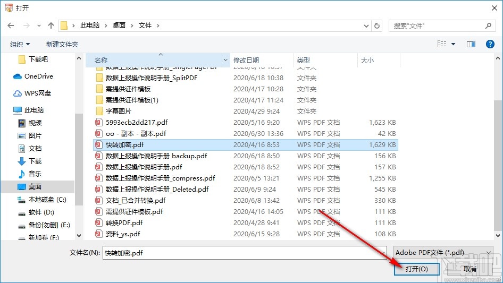The image size is (503, 283).
Task: Sort by 修改日期 column
Action: coord(262,60)
